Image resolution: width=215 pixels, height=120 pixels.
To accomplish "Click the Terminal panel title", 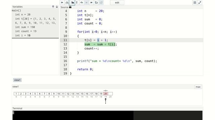I will 17,108.
